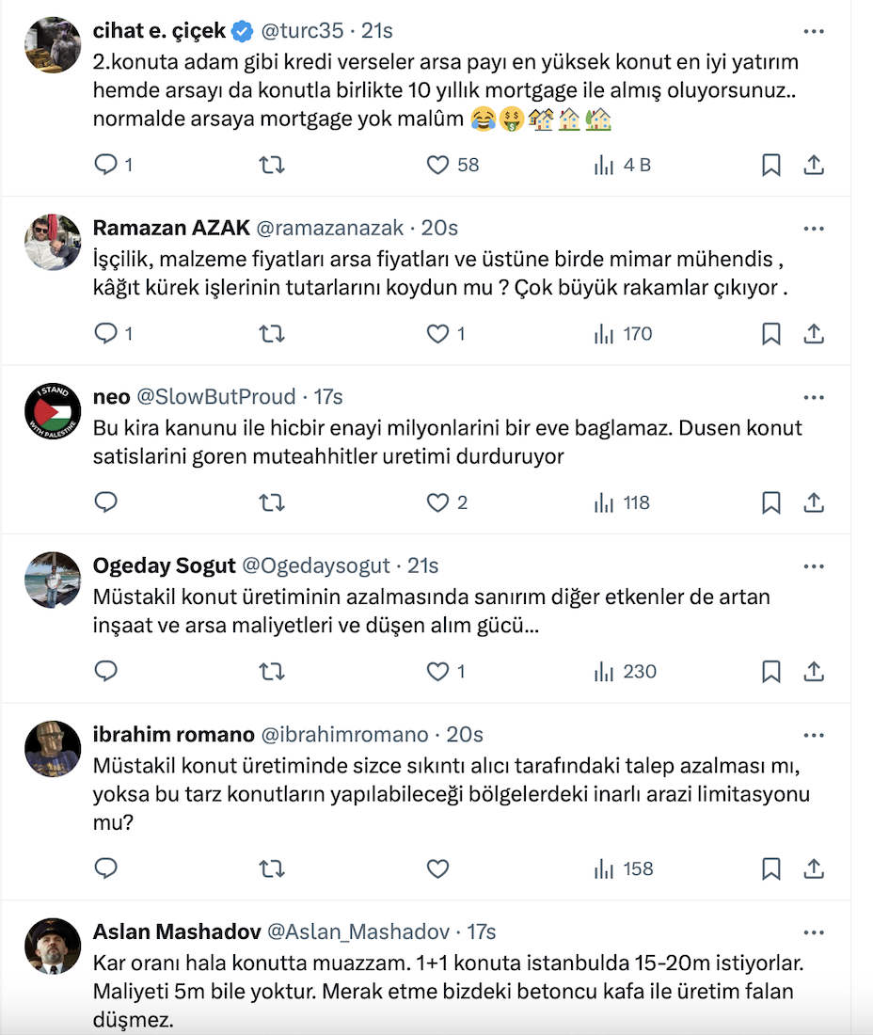Open more options for cihat e. çiçek's tweet

click(814, 31)
